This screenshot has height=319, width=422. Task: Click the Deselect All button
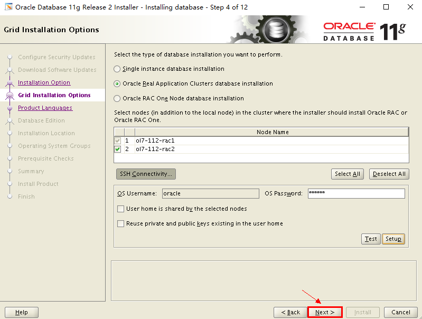pyautogui.click(x=389, y=174)
